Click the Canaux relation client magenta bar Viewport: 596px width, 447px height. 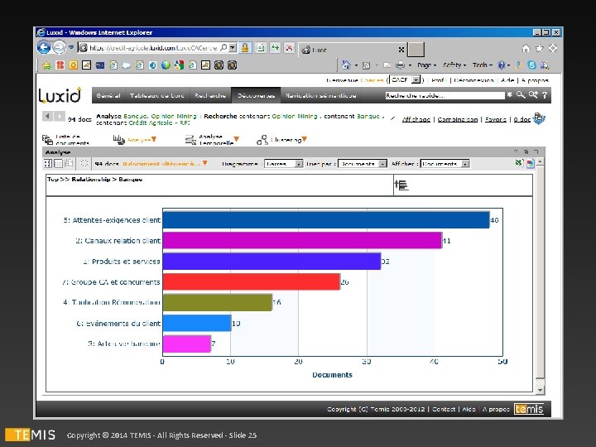tap(303, 241)
